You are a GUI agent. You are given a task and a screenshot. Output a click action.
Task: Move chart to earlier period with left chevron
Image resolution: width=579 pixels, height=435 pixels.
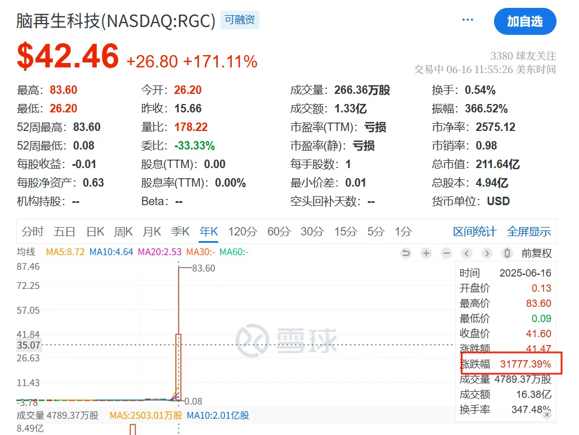(x=467, y=253)
